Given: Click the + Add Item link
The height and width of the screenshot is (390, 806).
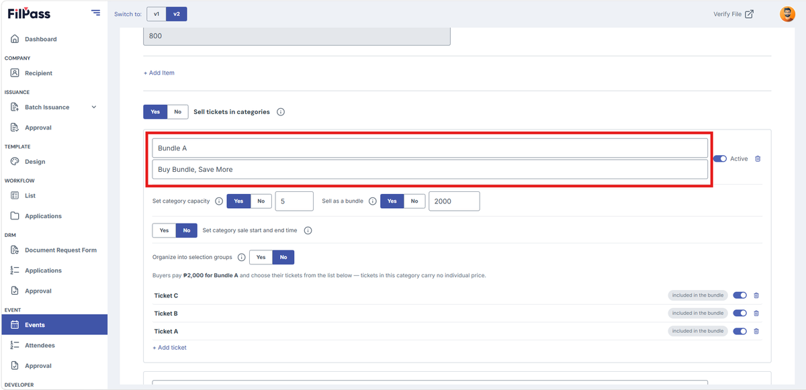Looking at the screenshot, I should pos(159,72).
